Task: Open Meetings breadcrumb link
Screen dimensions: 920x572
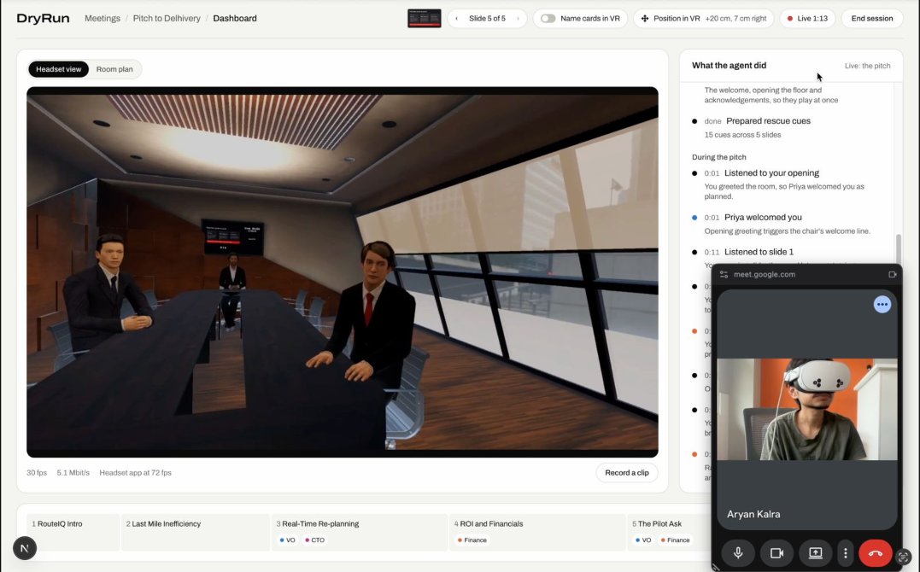Action: click(103, 18)
